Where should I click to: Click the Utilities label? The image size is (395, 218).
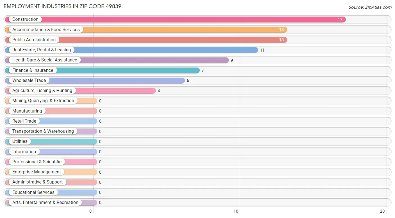pyautogui.click(x=20, y=141)
